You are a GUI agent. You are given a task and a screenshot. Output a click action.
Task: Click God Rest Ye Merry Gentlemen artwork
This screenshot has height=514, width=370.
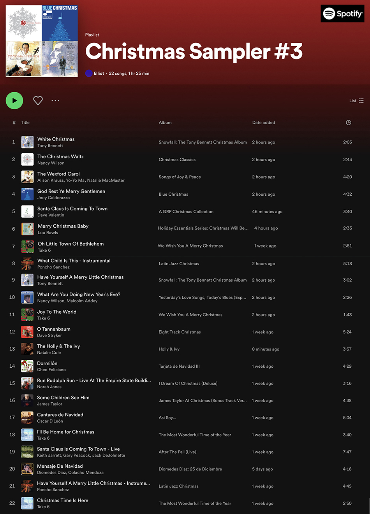click(x=27, y=194)
